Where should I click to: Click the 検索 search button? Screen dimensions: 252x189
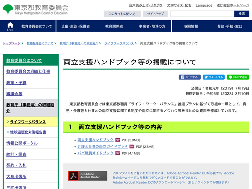click(x=242, y=14)
